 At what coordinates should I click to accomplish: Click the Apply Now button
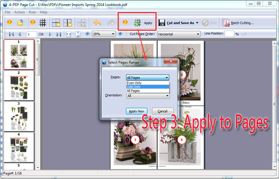(136, 111)
